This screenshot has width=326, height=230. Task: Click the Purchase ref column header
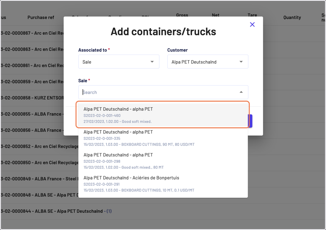41,17
